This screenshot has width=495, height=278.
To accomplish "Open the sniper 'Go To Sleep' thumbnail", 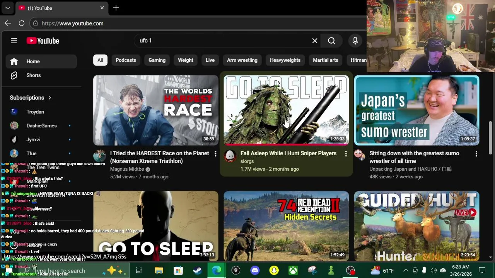I will pyautogui.click(x=286, y=110).
